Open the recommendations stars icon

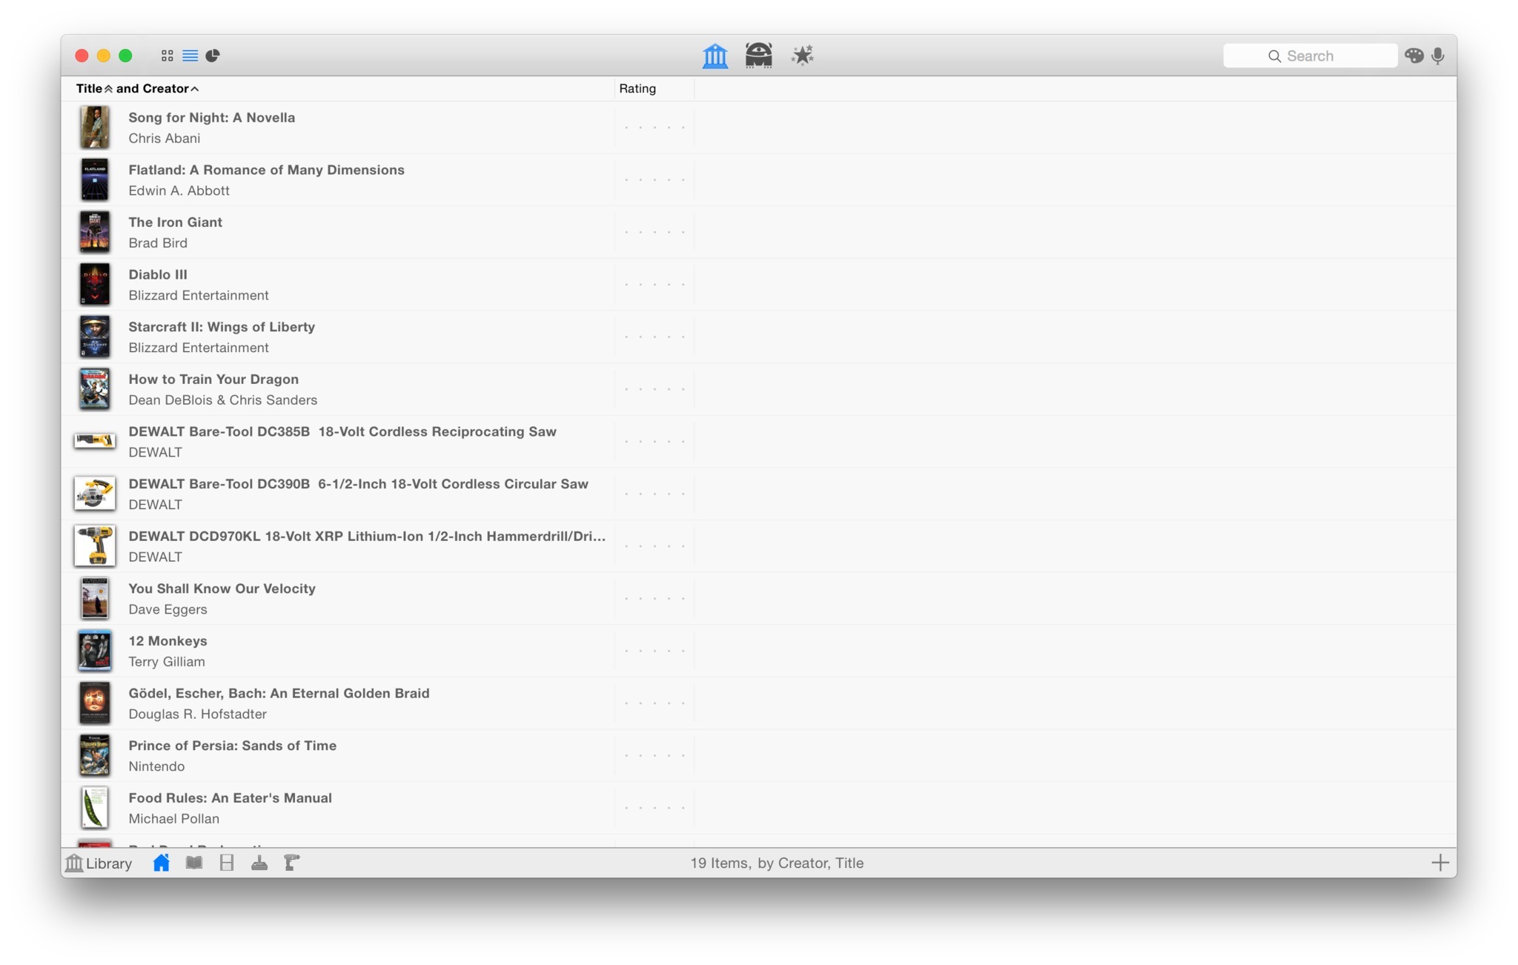[x=802, y=56]
